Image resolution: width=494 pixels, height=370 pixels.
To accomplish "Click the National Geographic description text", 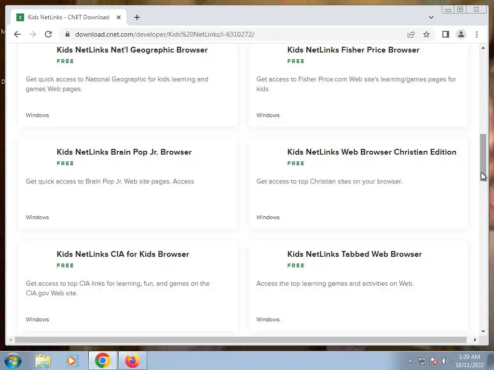I will click(117, 84).
